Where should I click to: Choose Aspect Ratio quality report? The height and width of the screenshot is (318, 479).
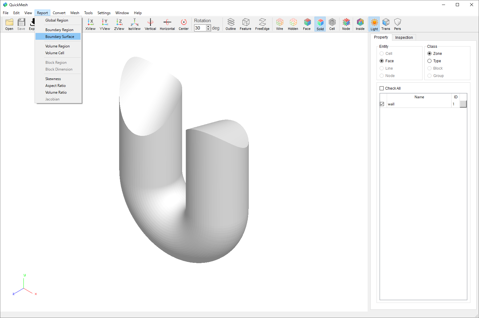coord(58,86)
